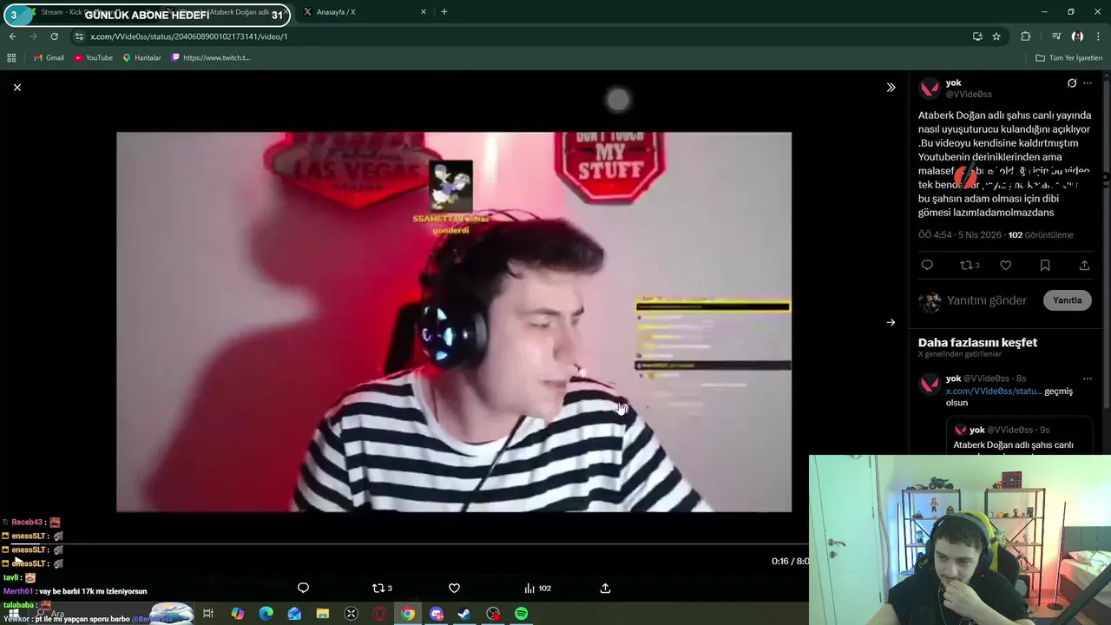Open the 102 Görüntüleme view count
The image size is (1111, 625).
pyautogui.click(x=1041, y=235)
